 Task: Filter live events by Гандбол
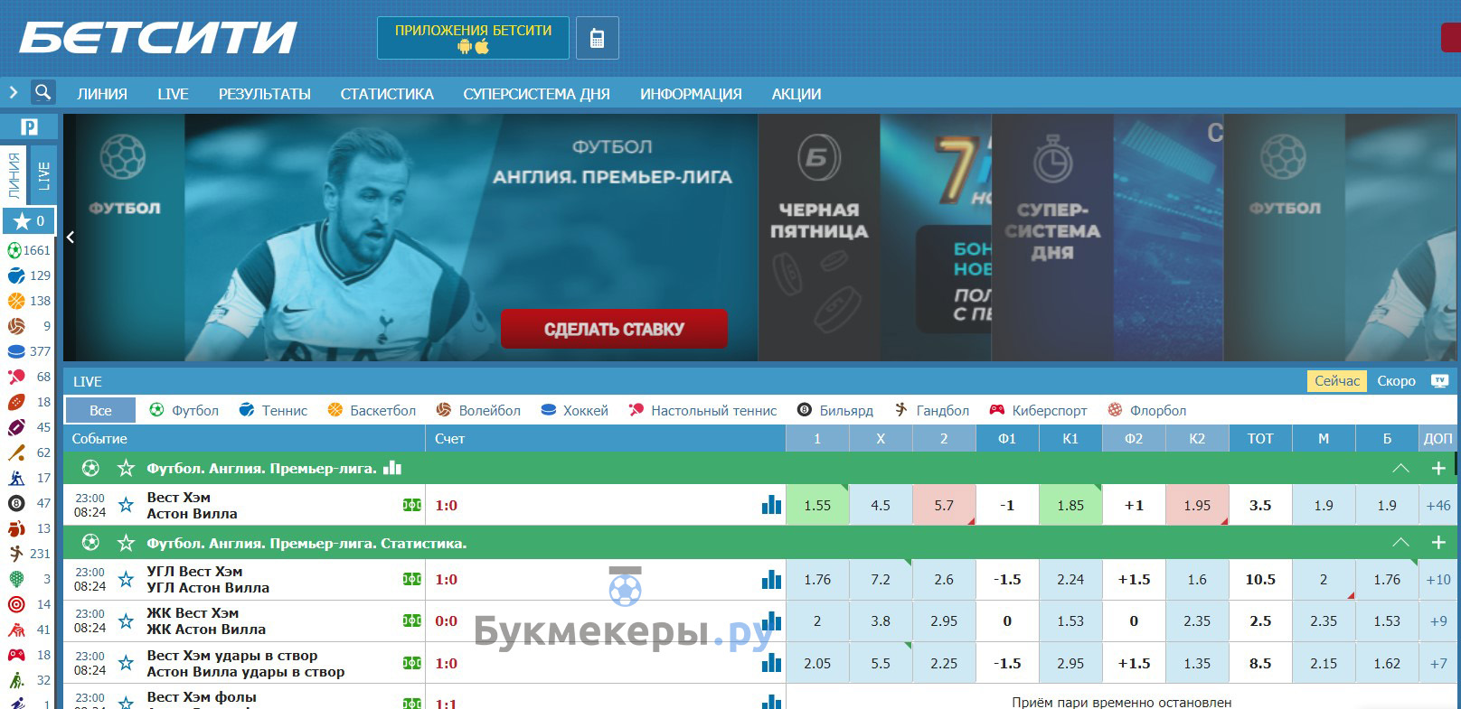(931, 410)
